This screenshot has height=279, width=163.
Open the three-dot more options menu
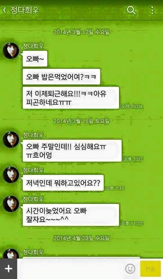[152, 10]
